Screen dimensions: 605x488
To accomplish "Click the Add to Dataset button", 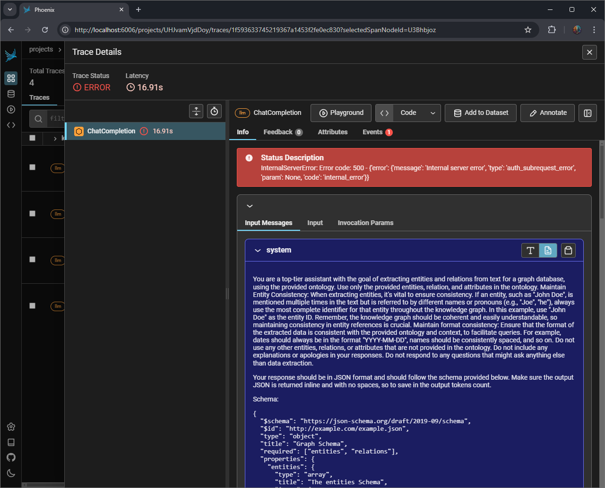I will pyautogui.click(x=480, y=113).
